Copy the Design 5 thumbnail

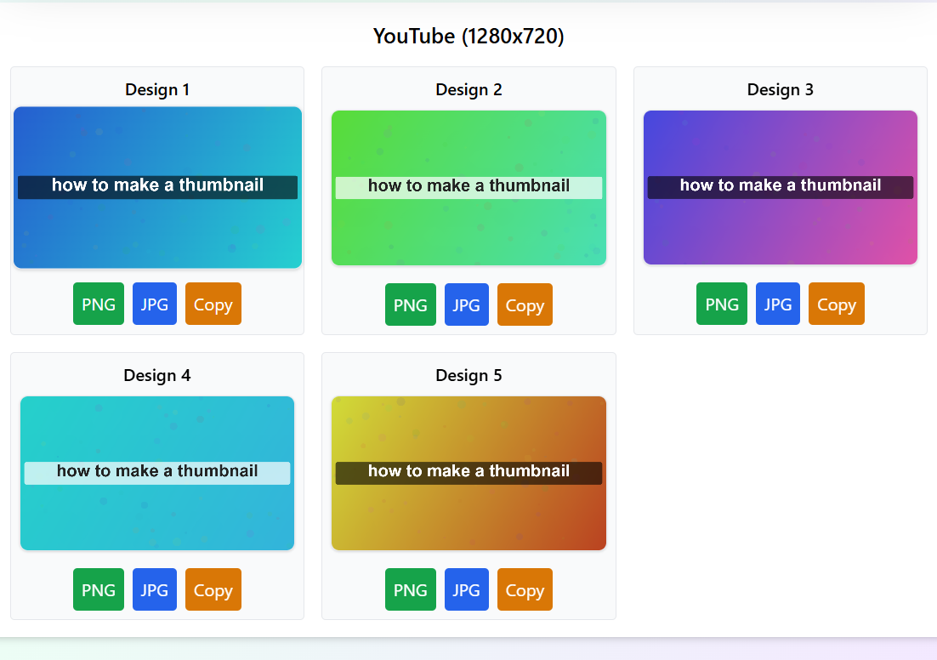(x=525, y=589)
